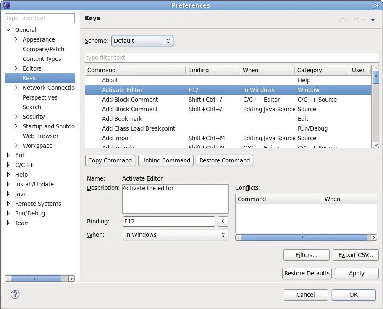Screen dimensions: 383x309
Task: Click the Copy Command button
Action: pos(110,160)
